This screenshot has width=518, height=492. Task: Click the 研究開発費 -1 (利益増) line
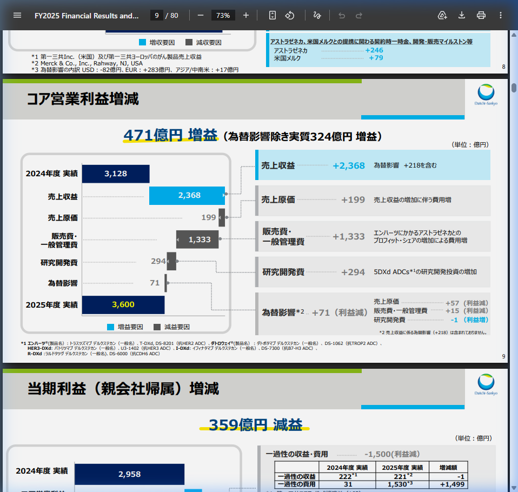click(431, 320)
